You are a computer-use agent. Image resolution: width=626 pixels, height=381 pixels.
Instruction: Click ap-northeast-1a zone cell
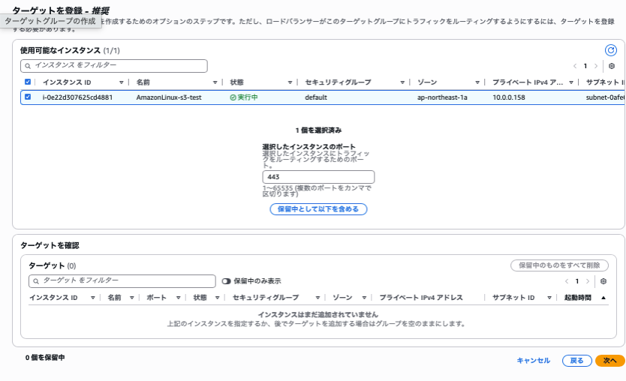pyautogui.click(x=442, y=97)
